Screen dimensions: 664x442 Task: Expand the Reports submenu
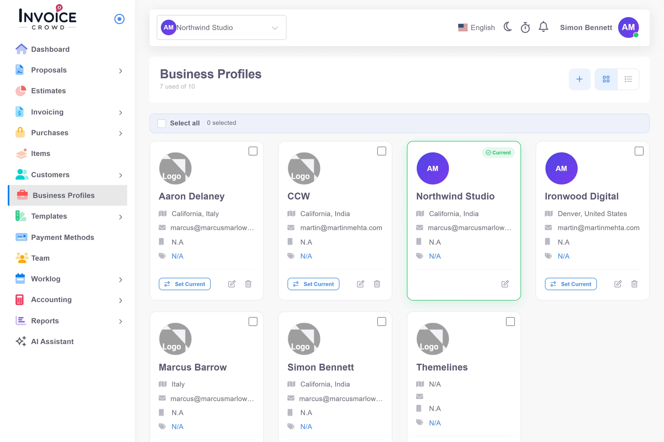(120, 321)
